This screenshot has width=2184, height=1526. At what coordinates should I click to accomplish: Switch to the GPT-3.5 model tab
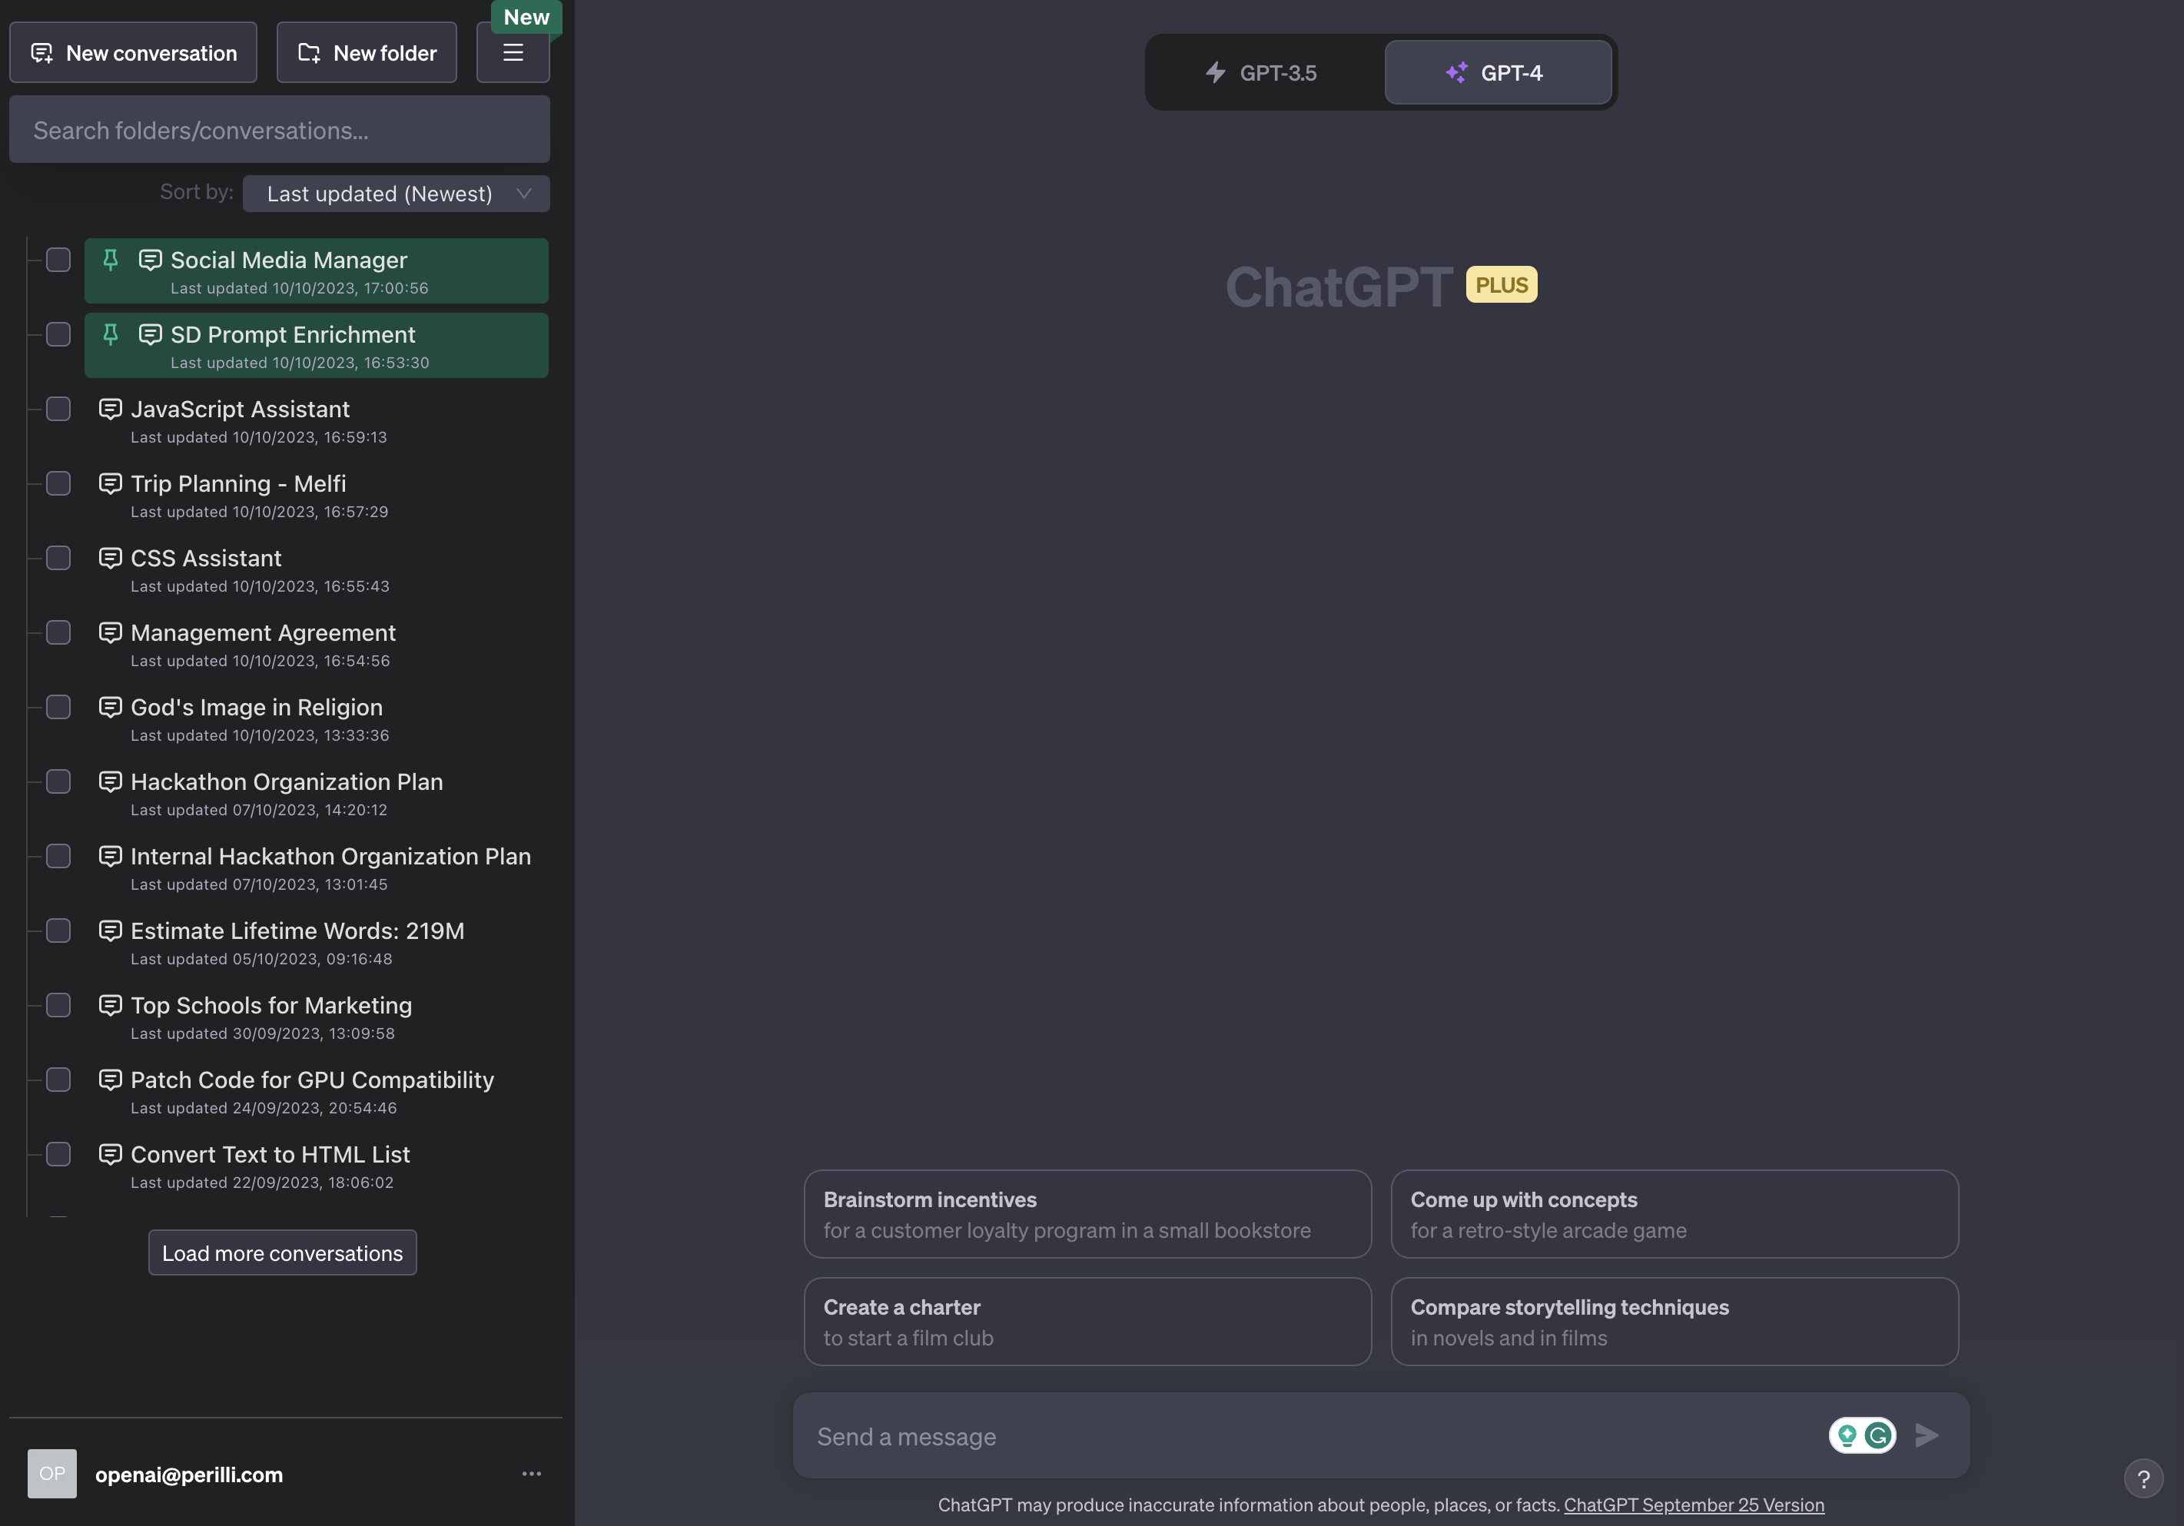click(x=1263, y=72)
